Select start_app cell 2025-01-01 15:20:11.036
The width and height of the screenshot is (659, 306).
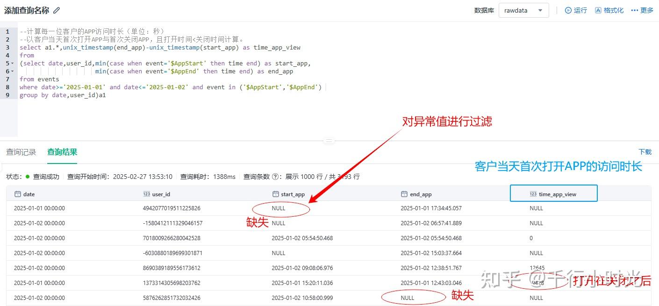click(302, 283)
